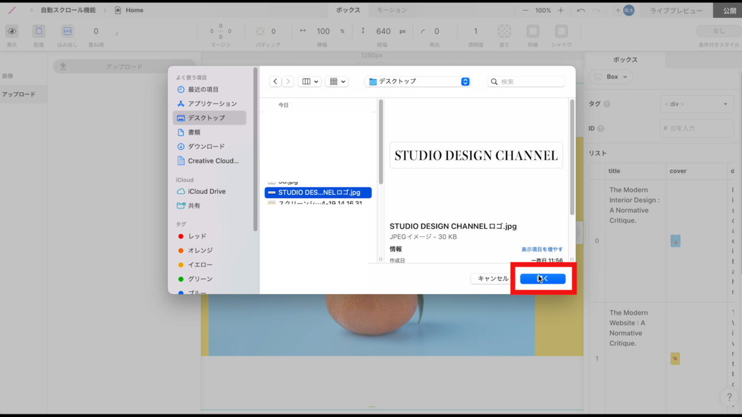Click the パディング padding icon
Image resolution: width=742 pixels, height=417 pixels.
[x=260, y=31]
